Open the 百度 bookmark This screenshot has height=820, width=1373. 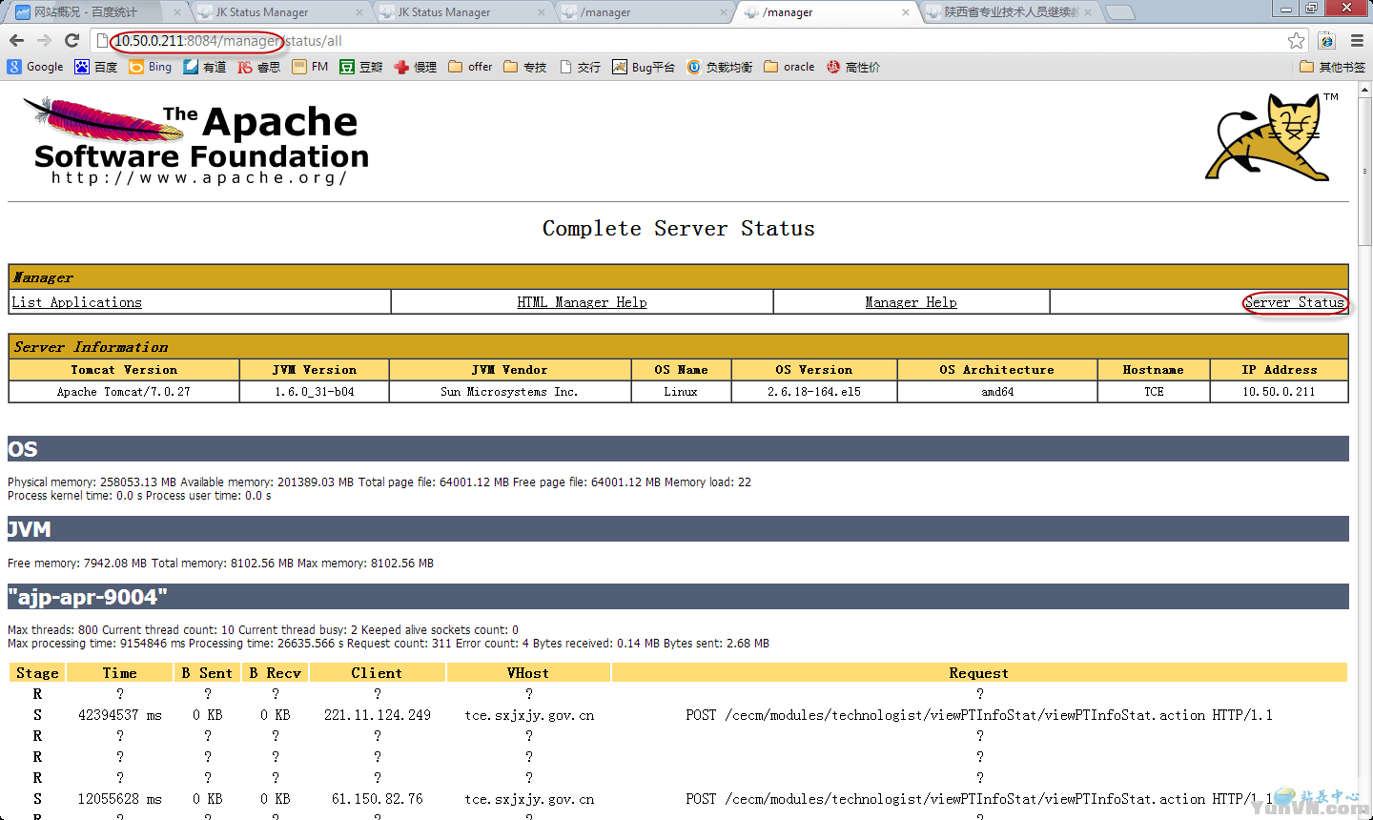tap(95, 67)
